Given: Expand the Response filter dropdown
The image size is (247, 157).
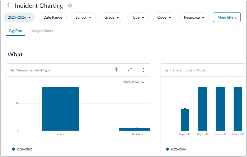Looking at the screenshot, I should click(194, 17).
